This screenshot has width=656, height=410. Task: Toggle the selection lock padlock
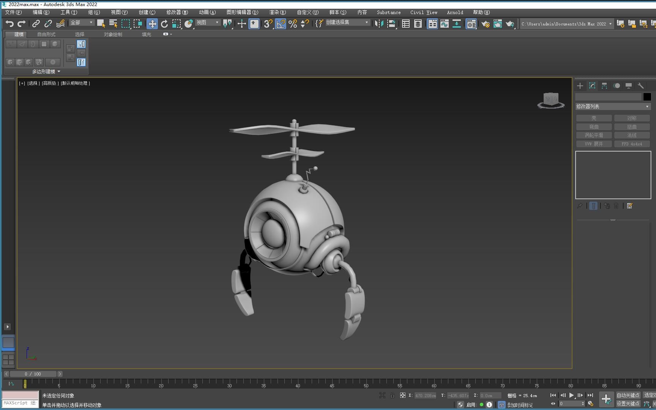[393, 395]
